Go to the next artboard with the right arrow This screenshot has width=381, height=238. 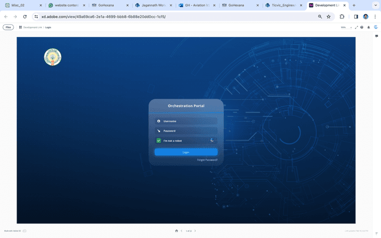[195, 231]
